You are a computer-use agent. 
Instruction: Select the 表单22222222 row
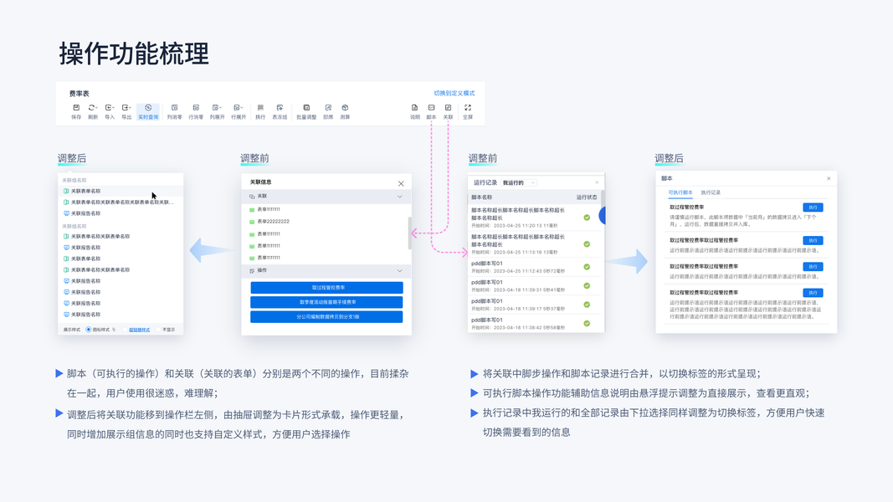pos(327,222)
